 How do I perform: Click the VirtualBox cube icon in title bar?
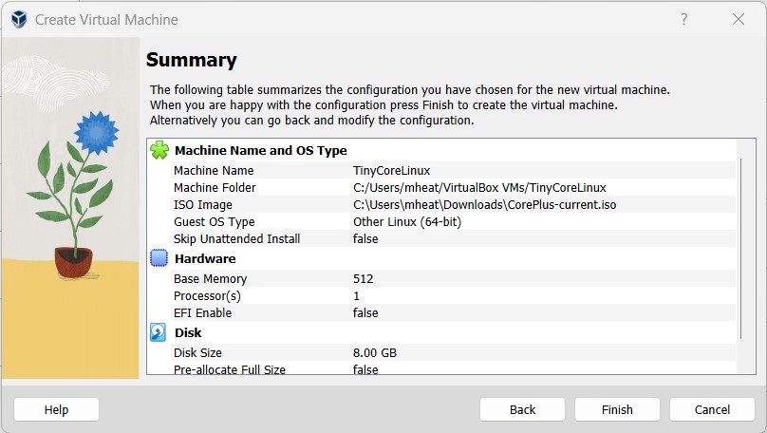click(19, 20)
